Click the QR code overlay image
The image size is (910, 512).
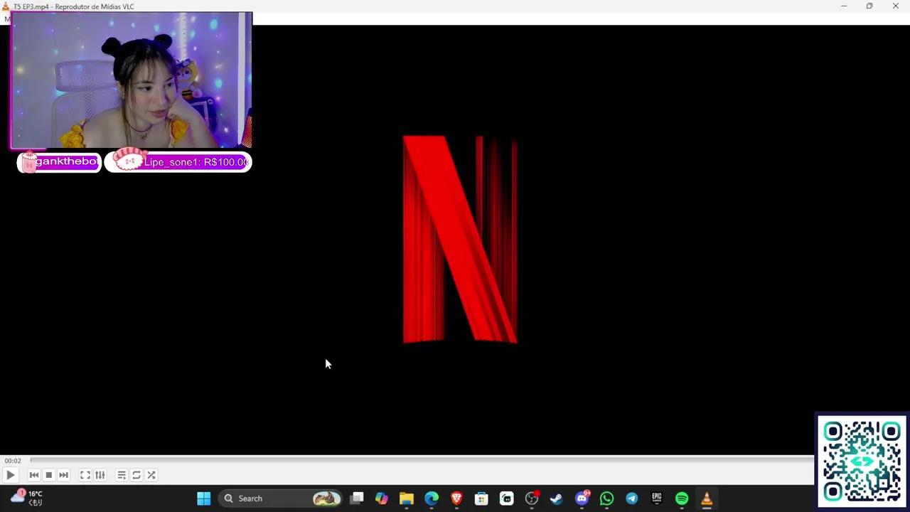862,462
